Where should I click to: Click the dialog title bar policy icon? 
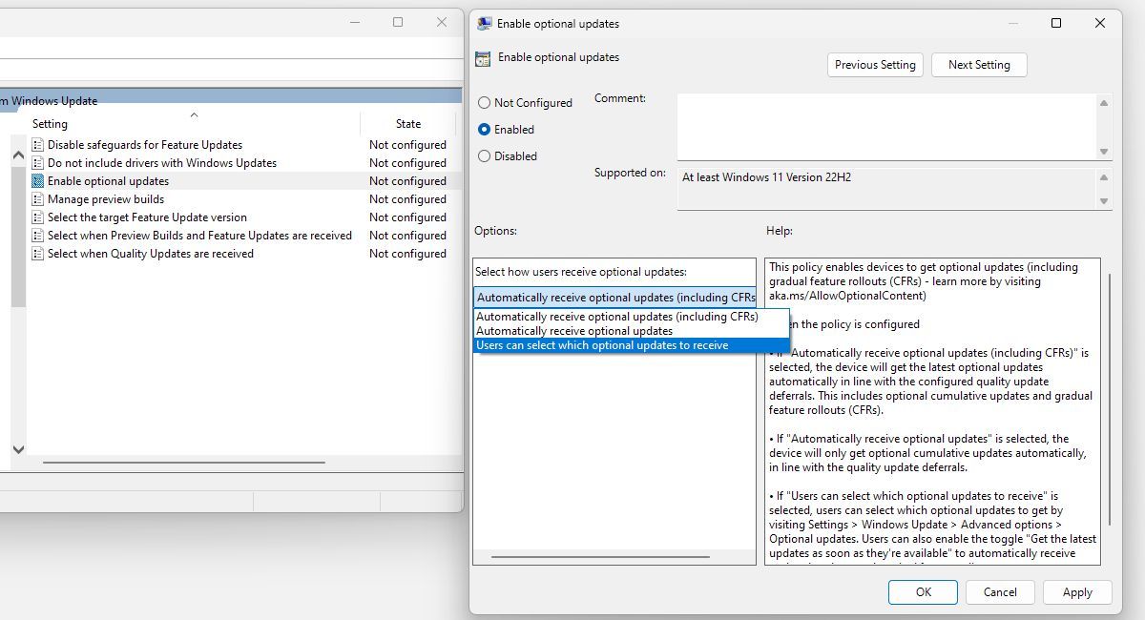(x=482, y=23)
